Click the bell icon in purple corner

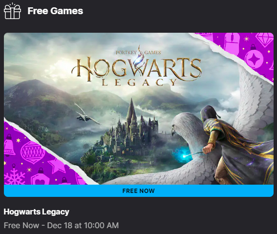click(x=9, y=146)
